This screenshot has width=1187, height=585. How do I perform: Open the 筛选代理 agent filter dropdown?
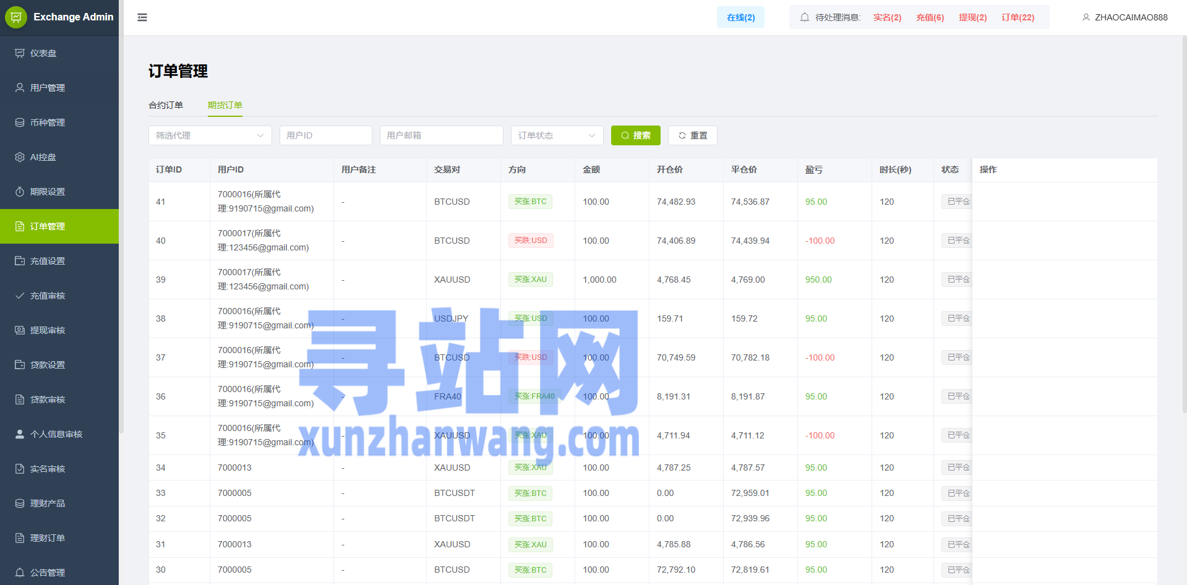tap(210, 135)
